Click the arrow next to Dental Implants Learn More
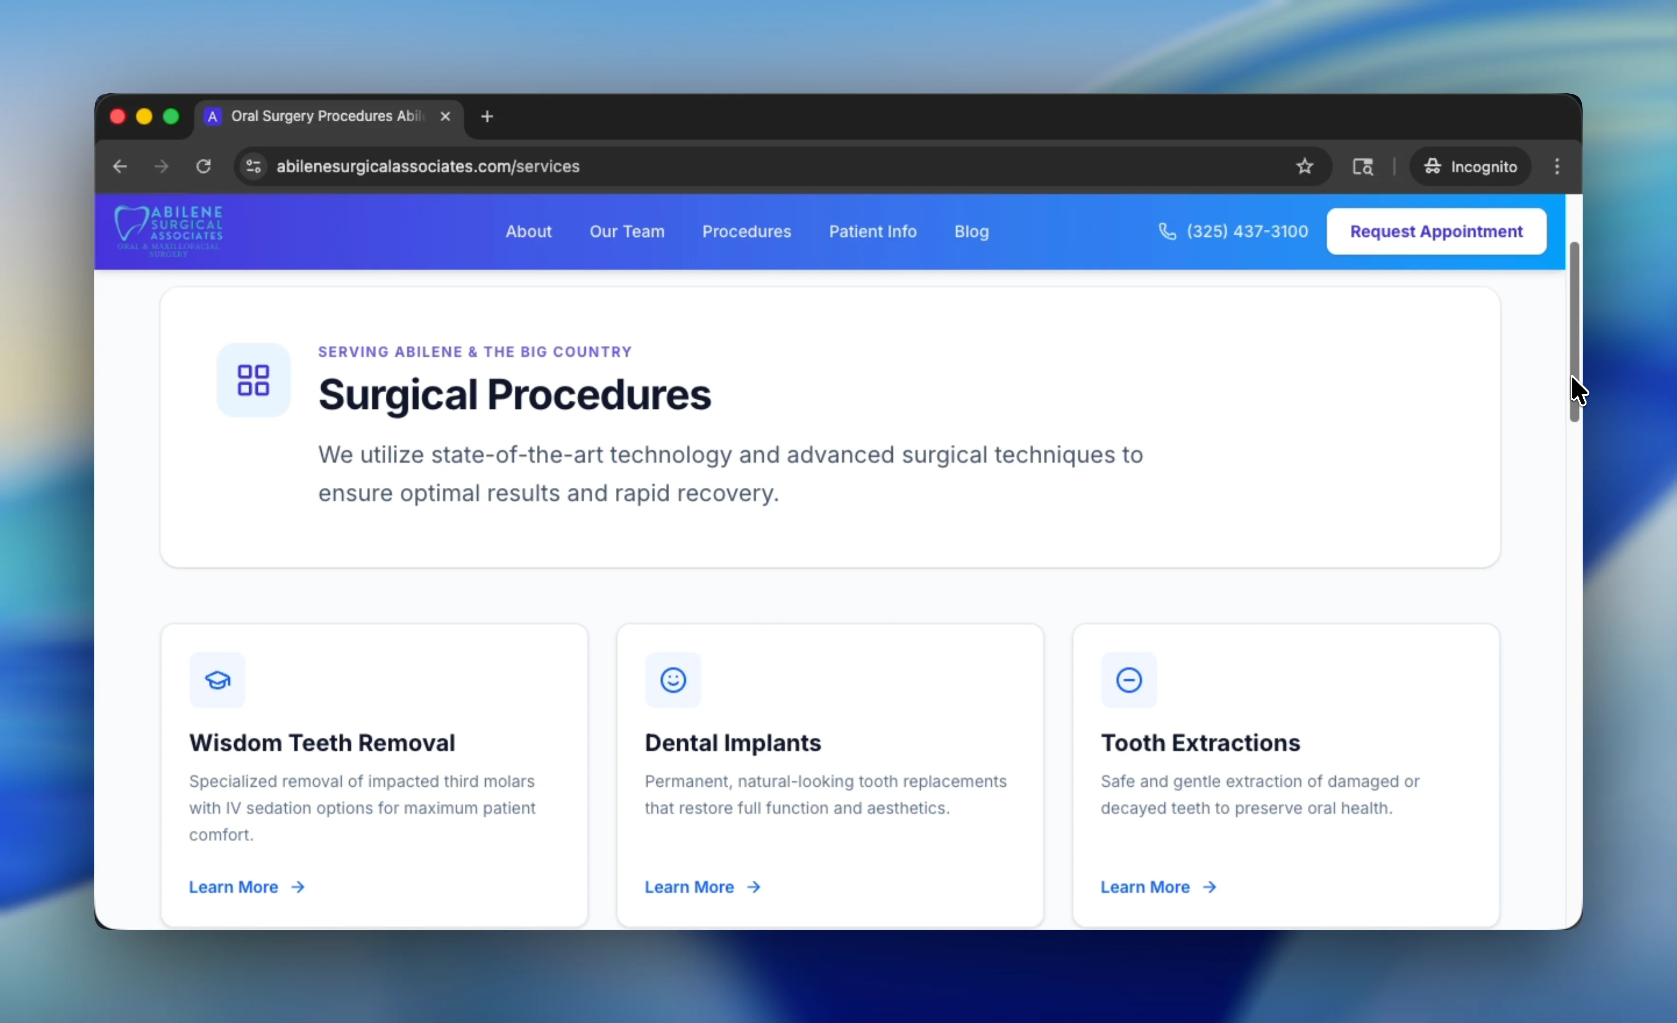Screen dimensions: 1677x1023 coord(753,887)
